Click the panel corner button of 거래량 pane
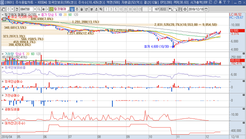Image resolution: width=246 pixels, height=139 pixels. 243,54
